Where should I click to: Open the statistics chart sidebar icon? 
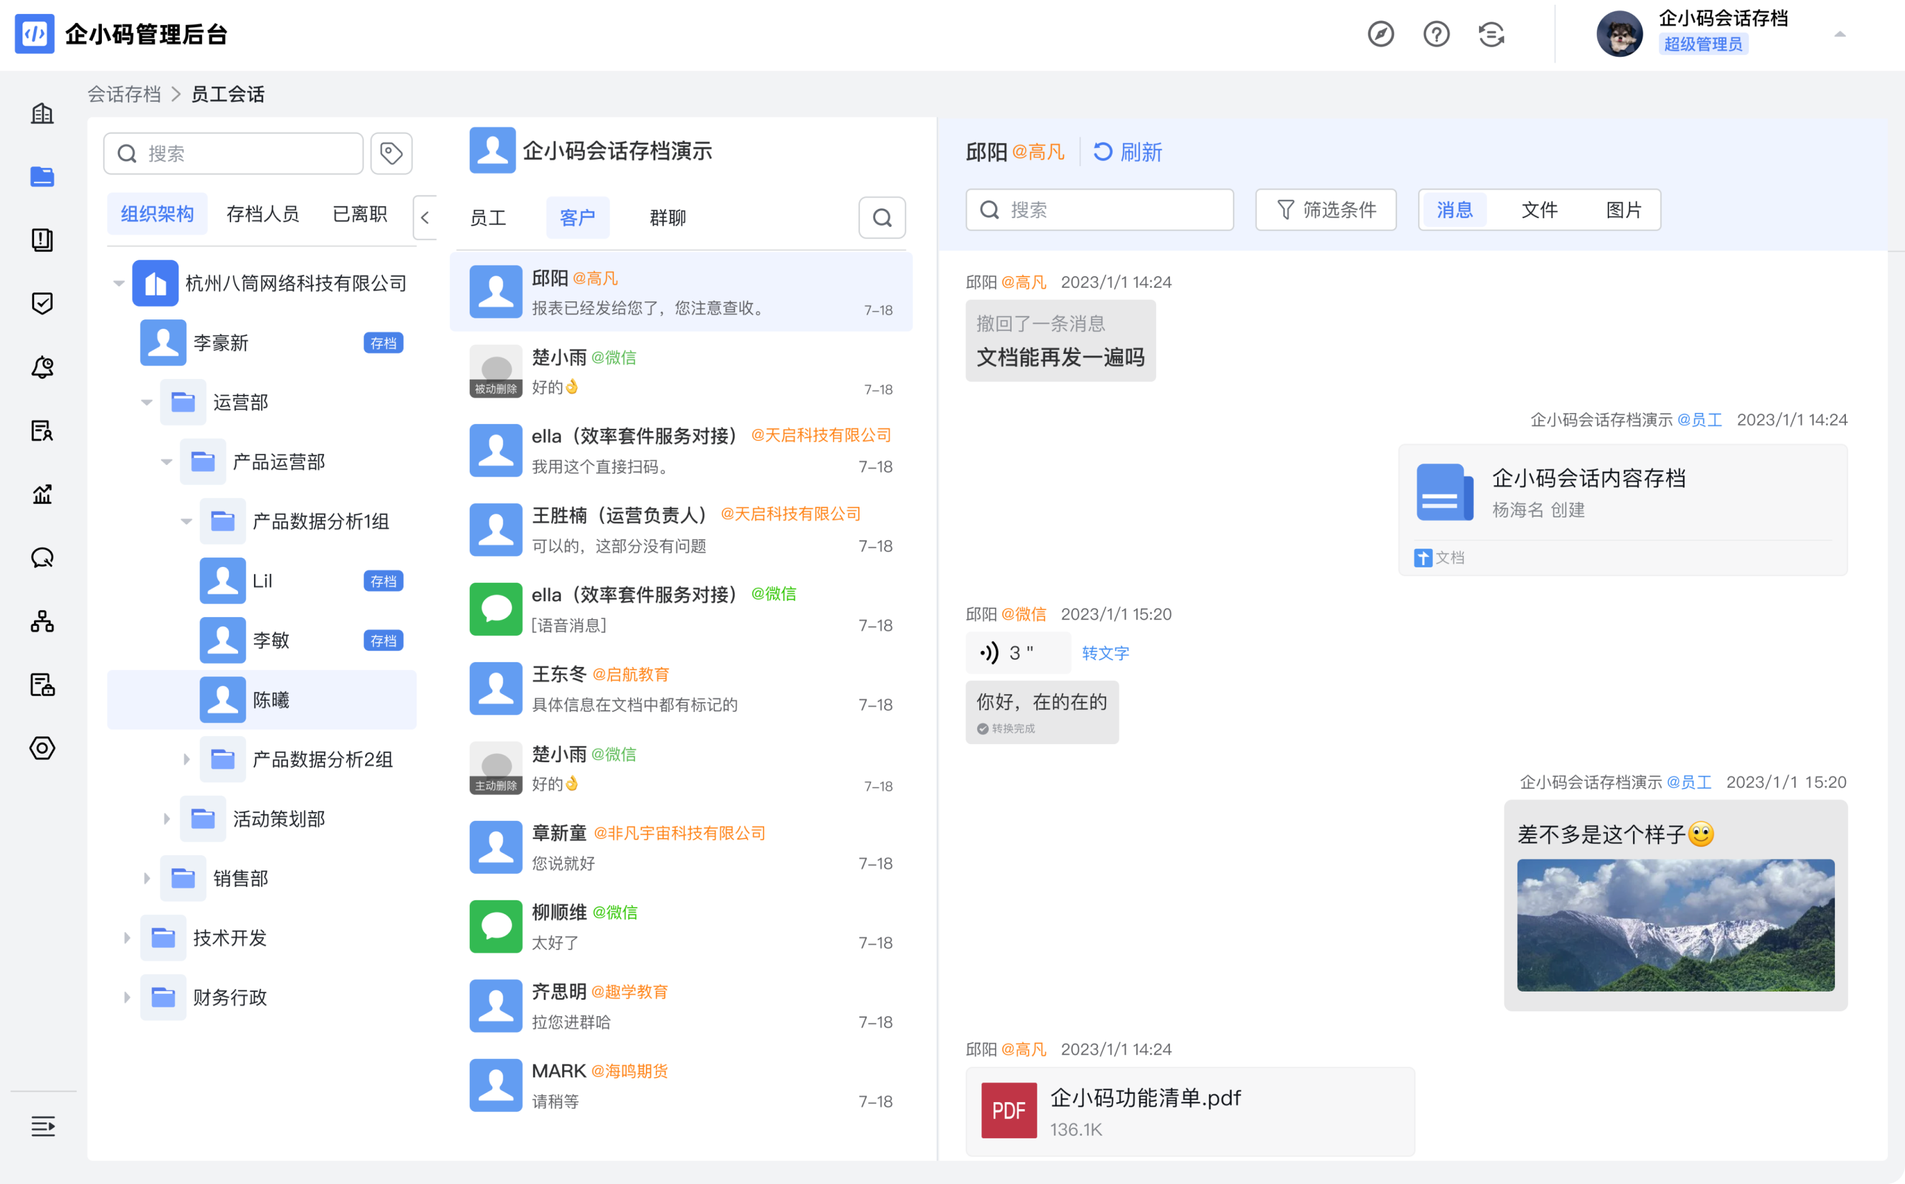click(x=42, y=494)
